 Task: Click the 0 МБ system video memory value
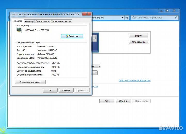point(54,71)
